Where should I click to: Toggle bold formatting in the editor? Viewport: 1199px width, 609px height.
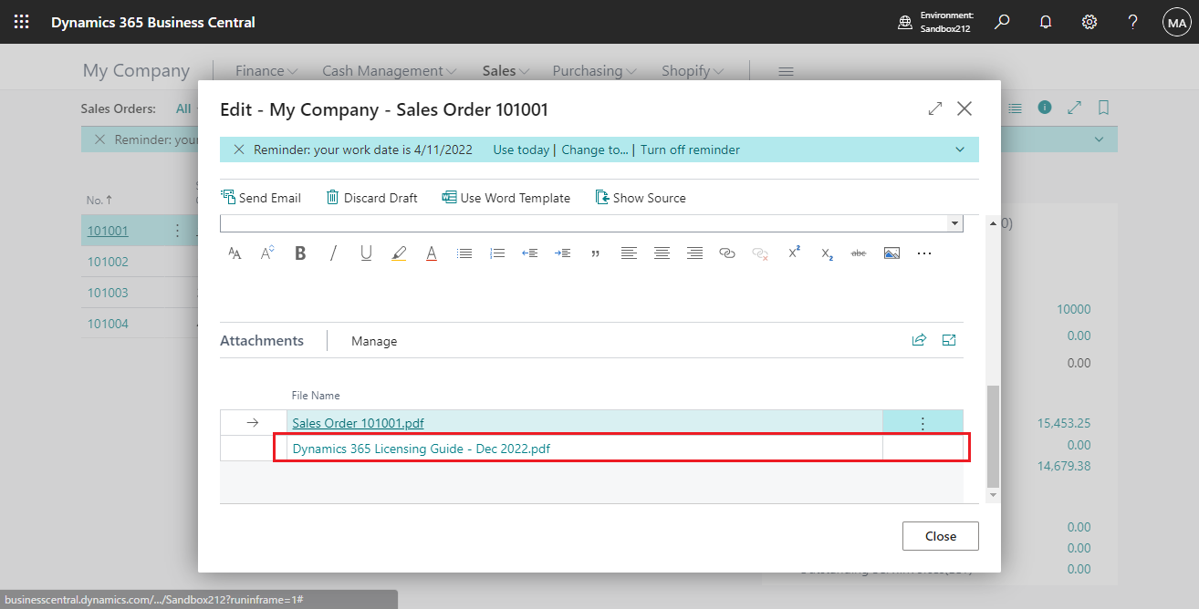coord(300,253)
